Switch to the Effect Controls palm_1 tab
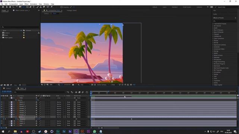This screenshot has width=239, height=134. pos(22,10)
